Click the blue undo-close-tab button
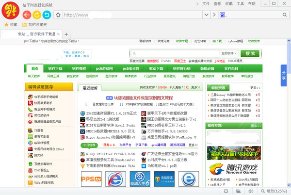 coord(47,15)
